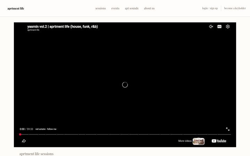Screen dimensions: 250x156
Task: Open the apt sounds nav item
Action: click(x=132, y=8)
